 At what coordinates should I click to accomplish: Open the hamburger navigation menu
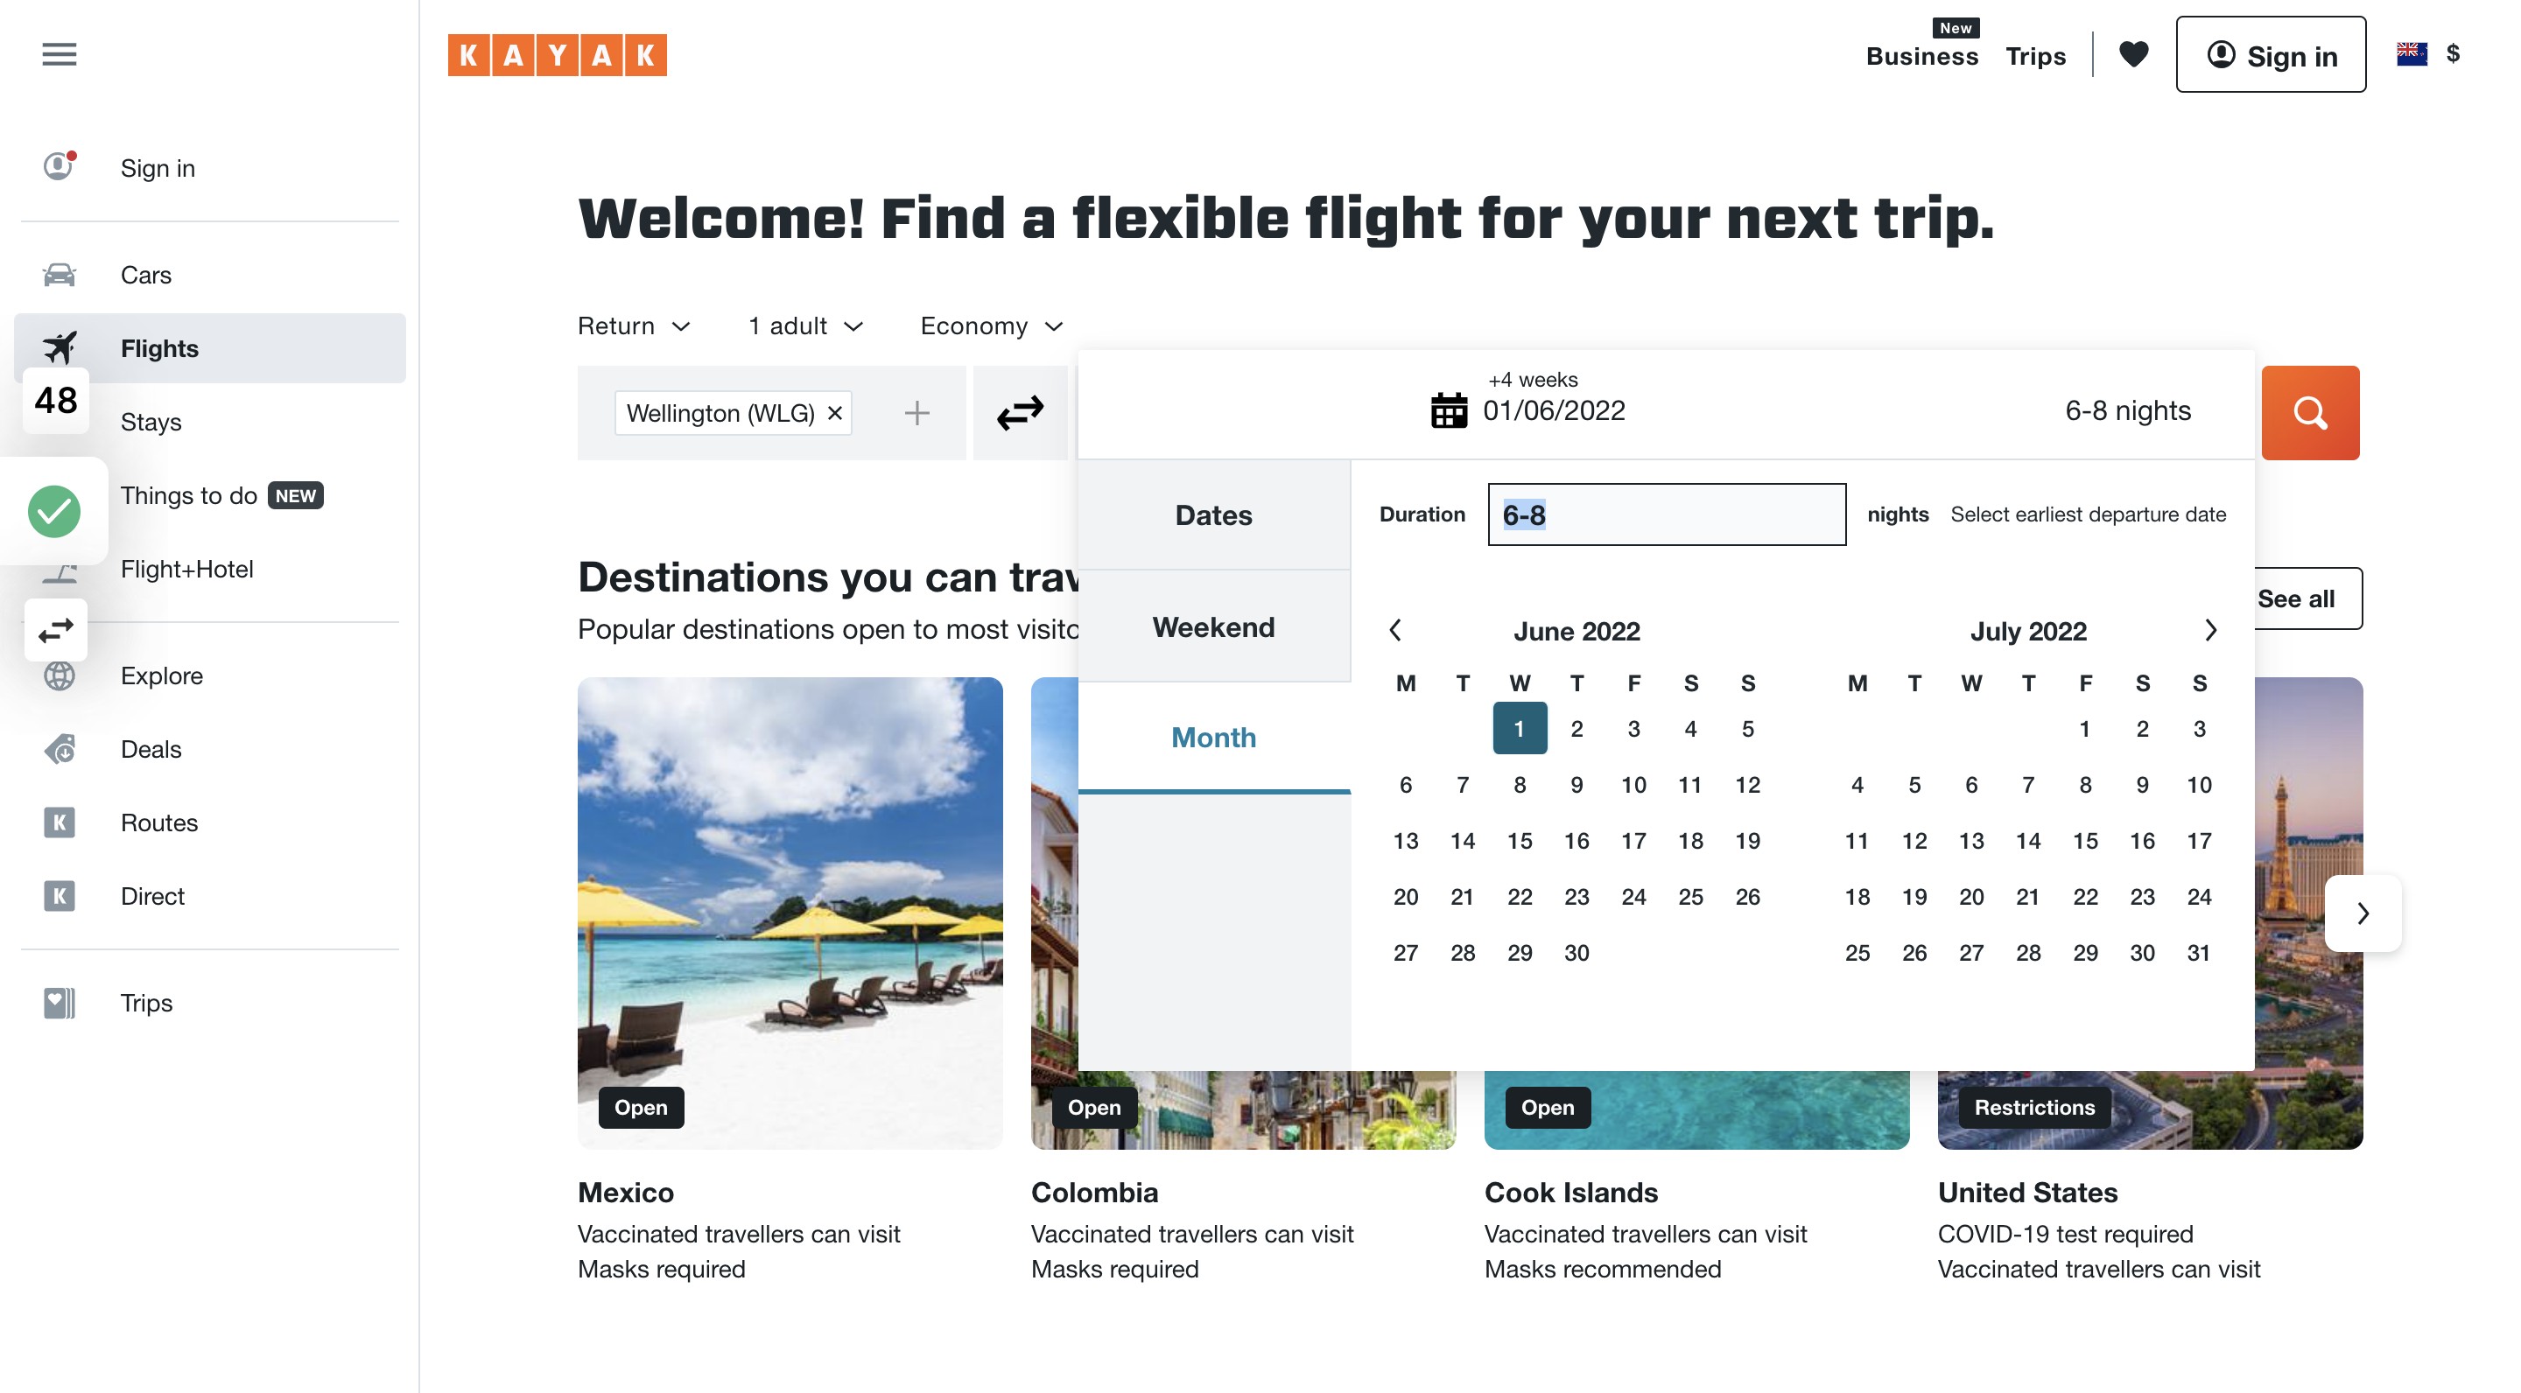coord(59,53)
